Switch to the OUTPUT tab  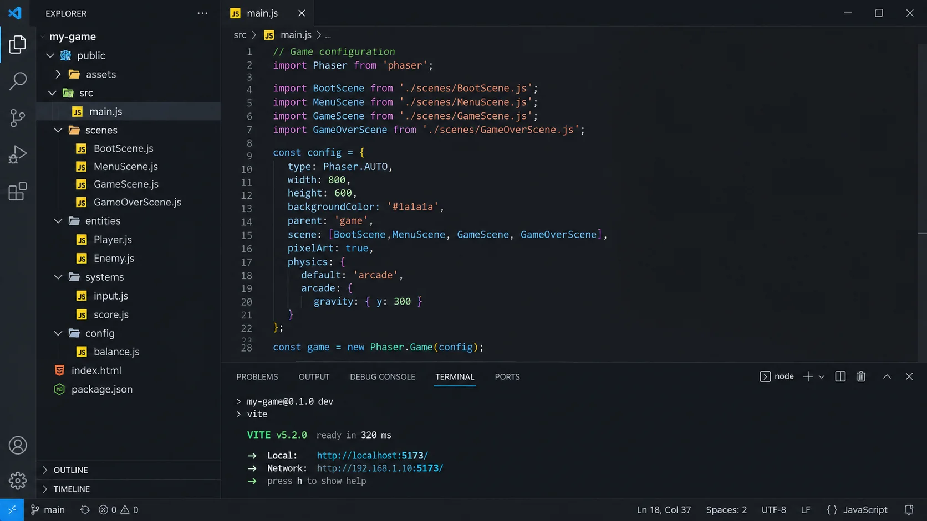coord(314,377)
